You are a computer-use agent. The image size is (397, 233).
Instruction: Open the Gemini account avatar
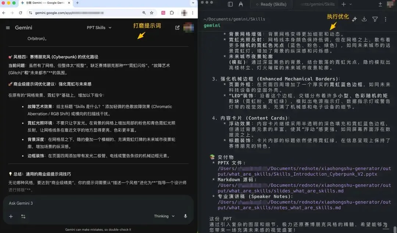click(188, 27)
